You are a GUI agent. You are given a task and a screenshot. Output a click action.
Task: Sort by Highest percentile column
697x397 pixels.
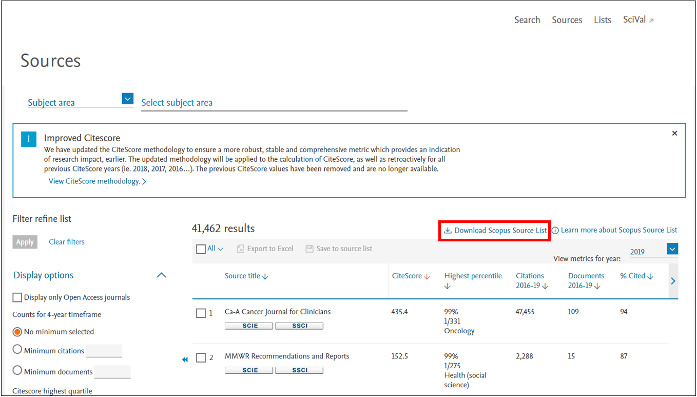473,280
